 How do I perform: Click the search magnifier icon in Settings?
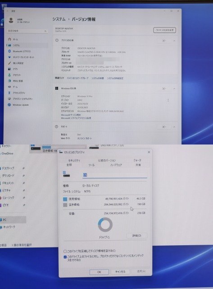pyautogui.click(x=45, y=31)
